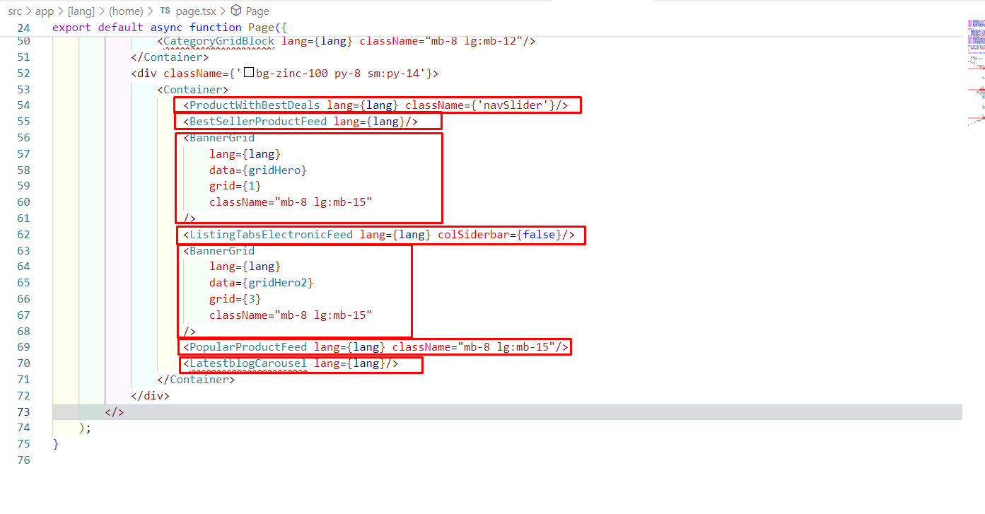
Task: Click line number 53
Action: (23, 89)
